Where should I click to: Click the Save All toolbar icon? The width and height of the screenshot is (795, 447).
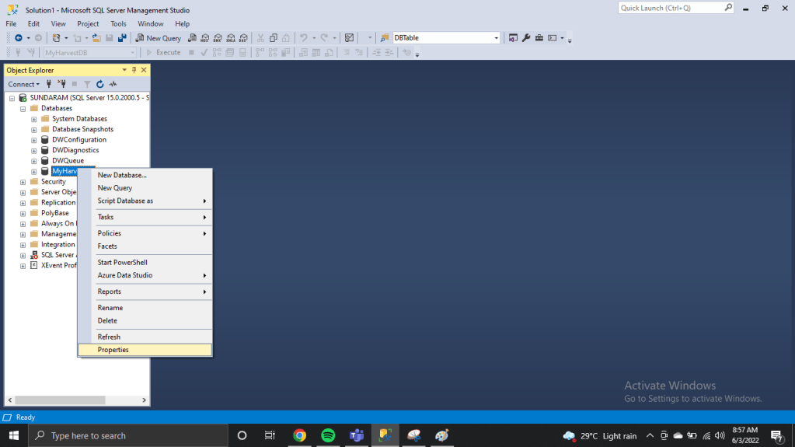pos(122,38)
